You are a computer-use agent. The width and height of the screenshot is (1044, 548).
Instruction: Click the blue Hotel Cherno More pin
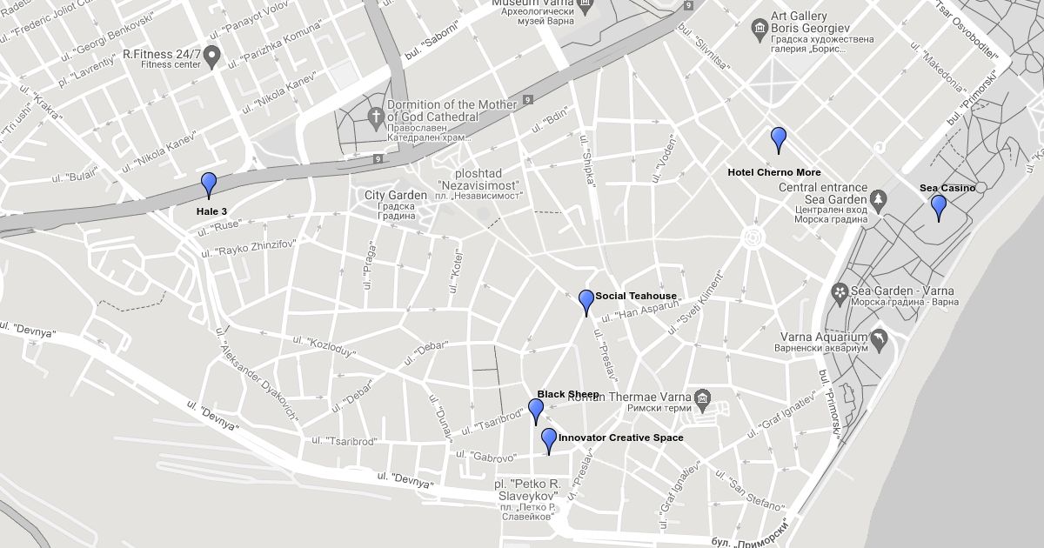point(779,140)
